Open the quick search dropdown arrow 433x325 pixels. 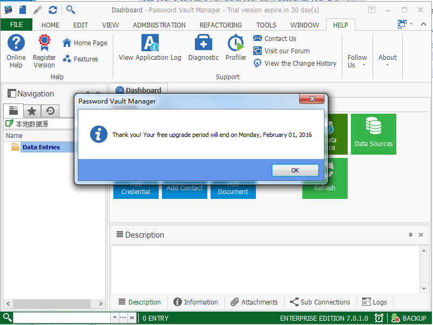114,319
